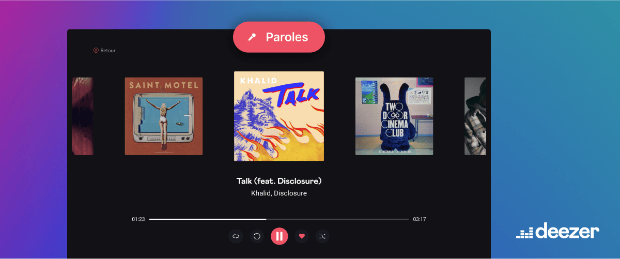Open the Paroles lyrics button

[x=279, y=37]
